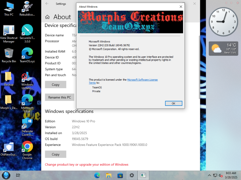The image size is (241, 180).
Task: Open the This PC desktop icon
Action: pos(9,9)
